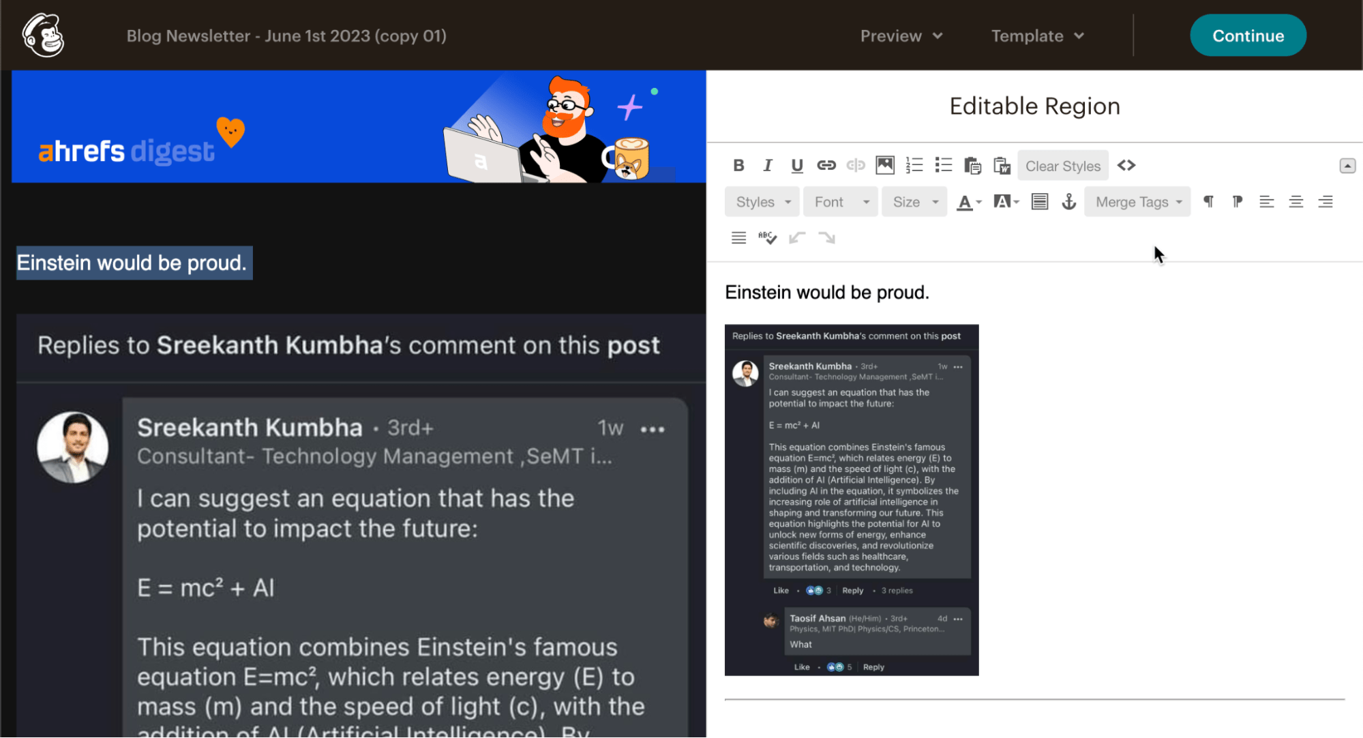The image size is (1363, 738).
Task: Click undo last formatting action
Action: click(796, 237)
